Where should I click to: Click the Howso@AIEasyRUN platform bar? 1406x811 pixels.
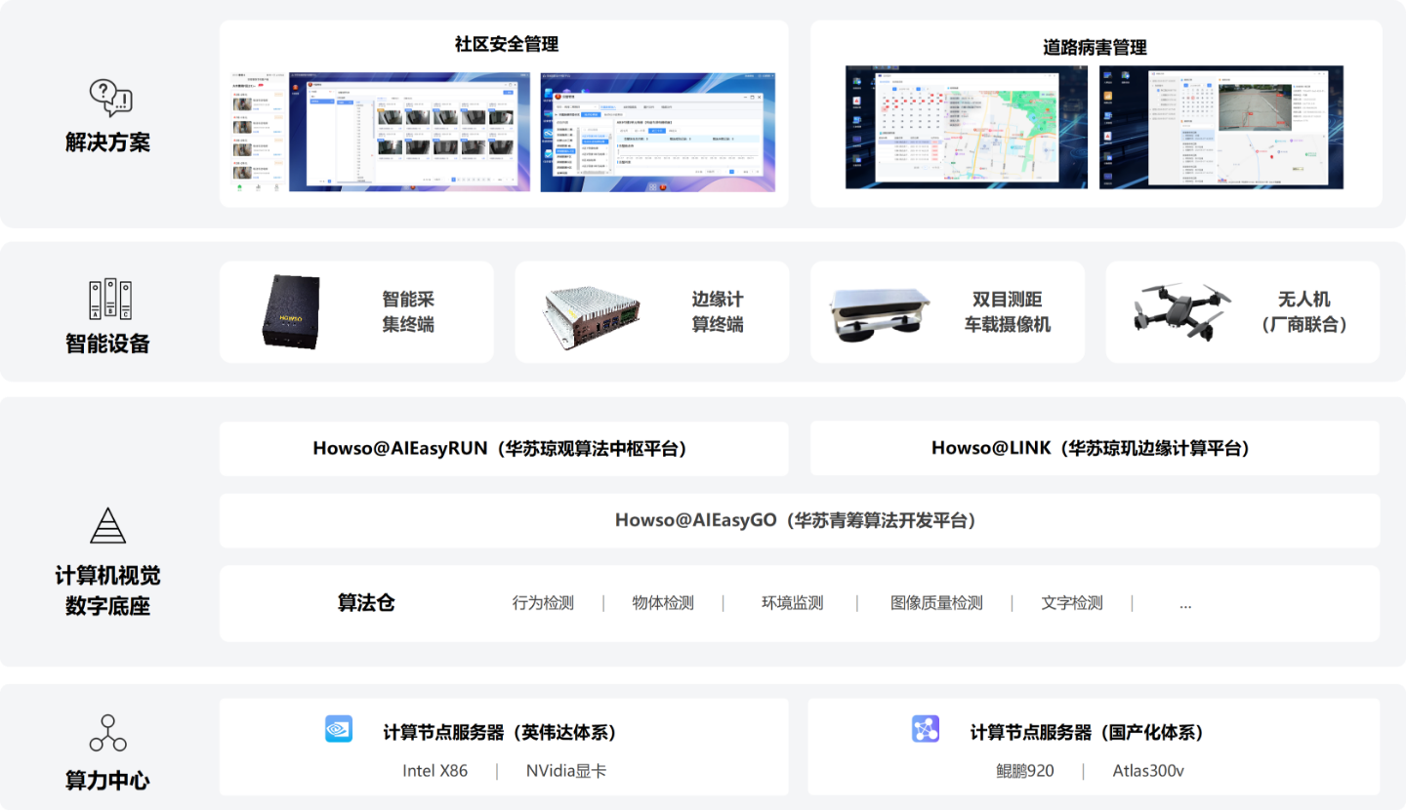504,449
